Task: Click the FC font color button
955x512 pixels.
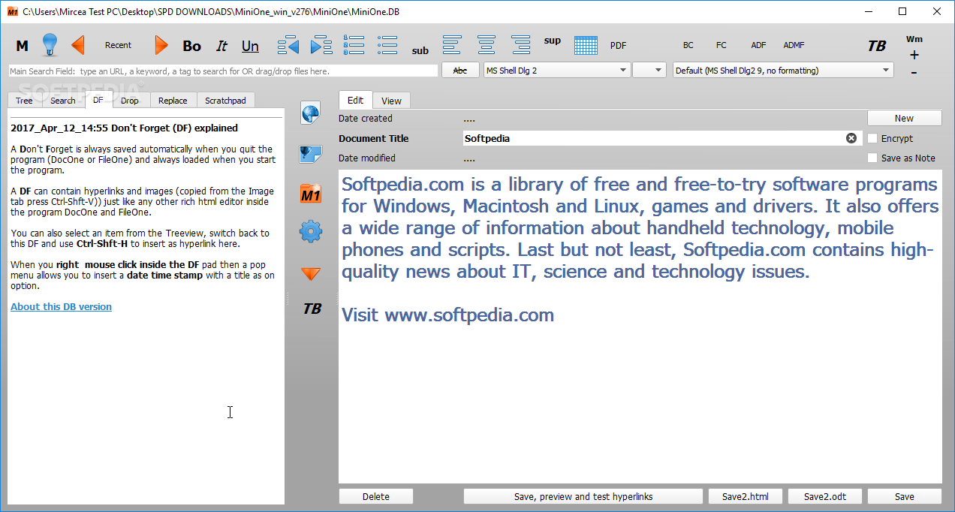Action: (x=722, y=45)
